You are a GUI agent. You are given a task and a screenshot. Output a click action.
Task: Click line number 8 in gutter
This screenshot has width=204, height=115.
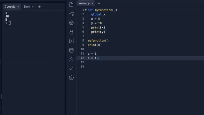coord(83,41)
